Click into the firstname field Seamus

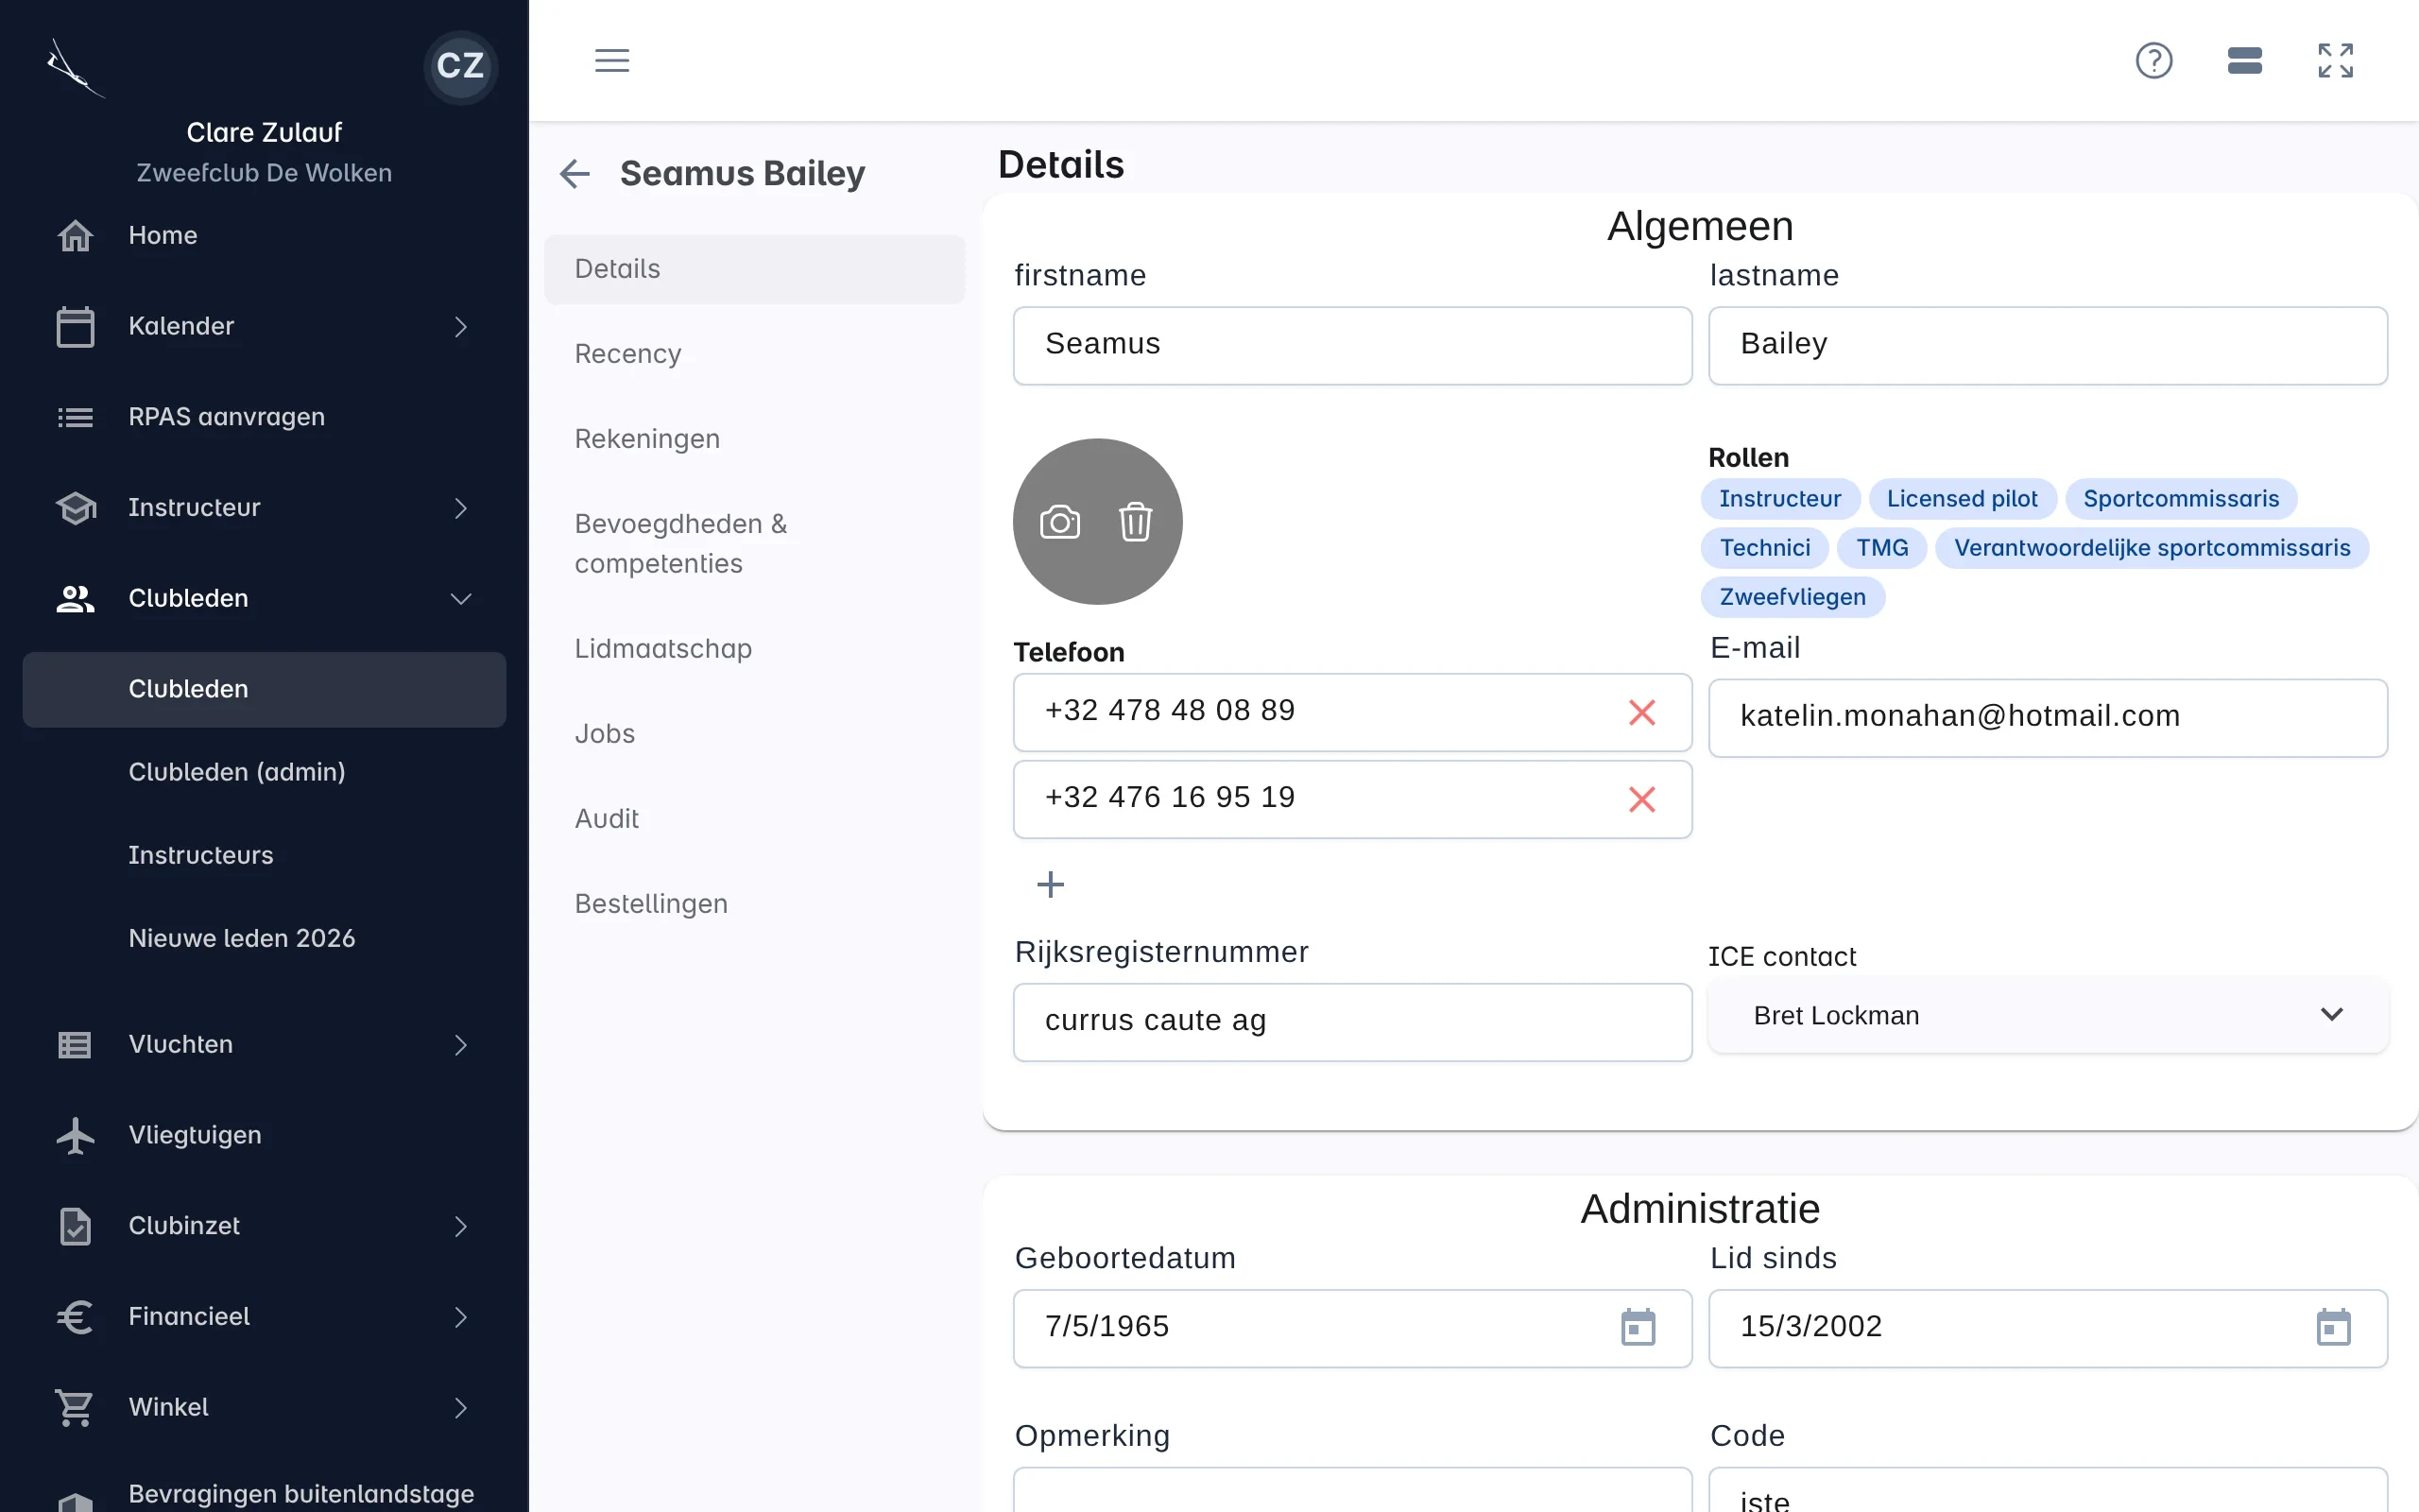pyautogui.click(x=1351, y=345)
